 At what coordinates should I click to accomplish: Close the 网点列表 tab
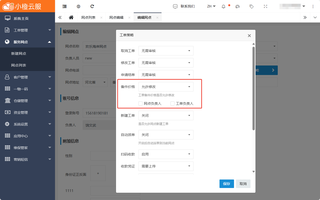[x=101, y=18]
